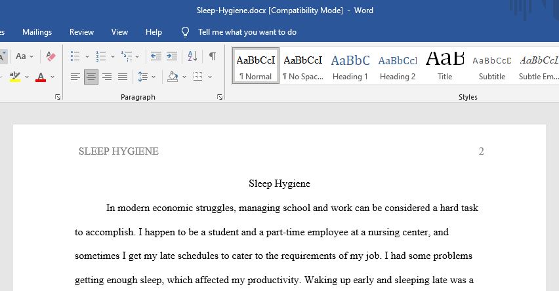Click Clear All Formatting eraser icon

tap(51, 56)
